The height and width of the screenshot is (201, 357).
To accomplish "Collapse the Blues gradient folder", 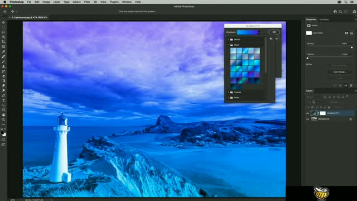I will click(228, 45).
